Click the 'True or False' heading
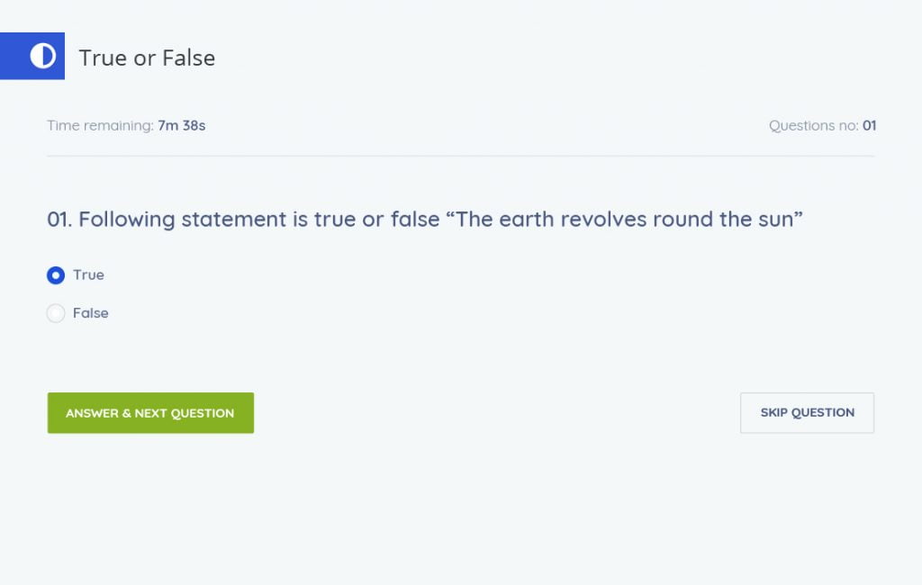Viewport: 922px width, 585px height. [147, 58]
